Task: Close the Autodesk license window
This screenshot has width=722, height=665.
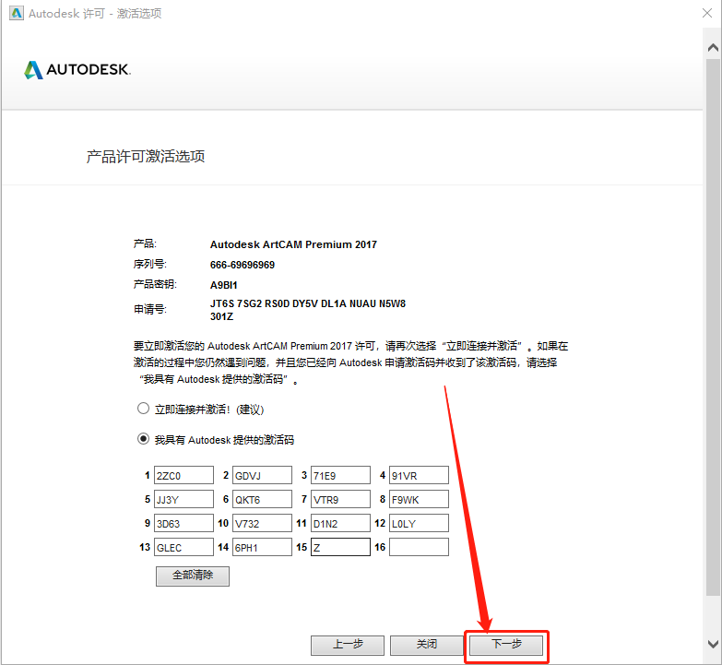Action: point(707,13)
